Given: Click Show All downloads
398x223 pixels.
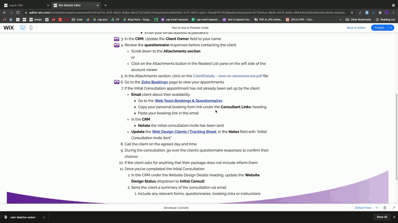Looking at the screenshot, I should click(382, 217).
